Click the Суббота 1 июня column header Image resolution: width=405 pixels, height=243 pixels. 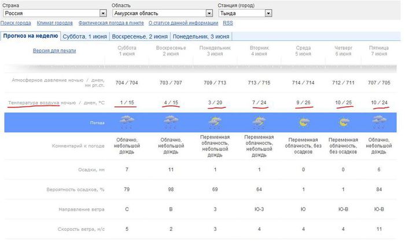pos(127,51)
